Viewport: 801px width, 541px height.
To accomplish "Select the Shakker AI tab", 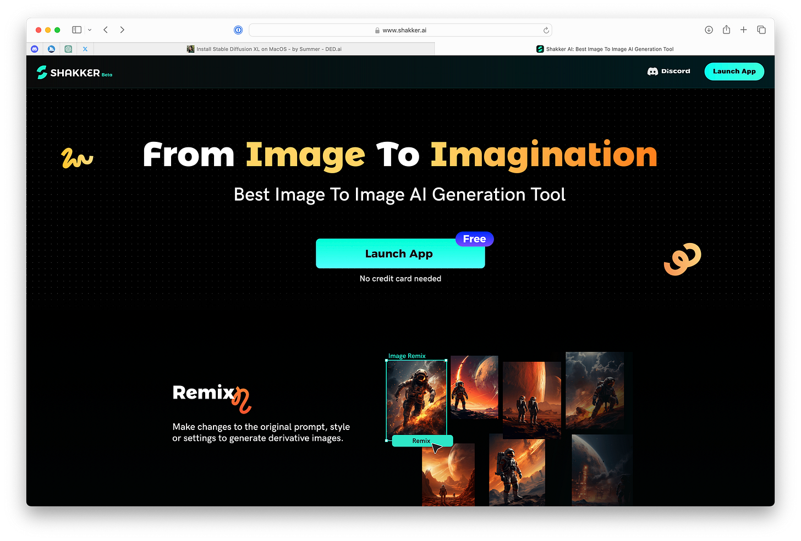I will pos(605,49).
